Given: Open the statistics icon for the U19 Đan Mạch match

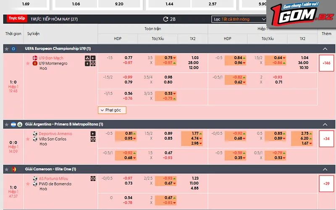Looking at the screenshot, I should (87, 58).
